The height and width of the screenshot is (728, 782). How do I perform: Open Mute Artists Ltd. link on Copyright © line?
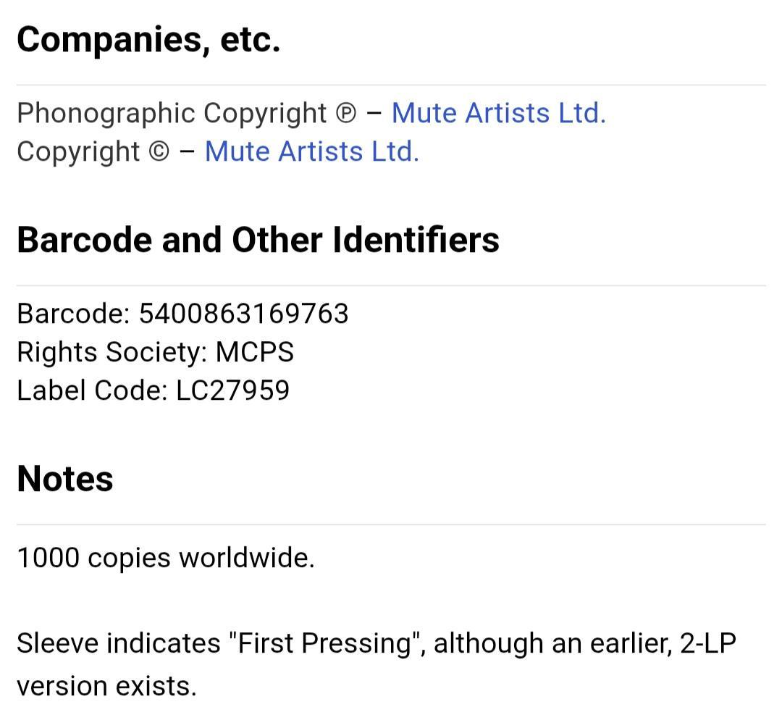pyautogui.click(x=311, y=151)
